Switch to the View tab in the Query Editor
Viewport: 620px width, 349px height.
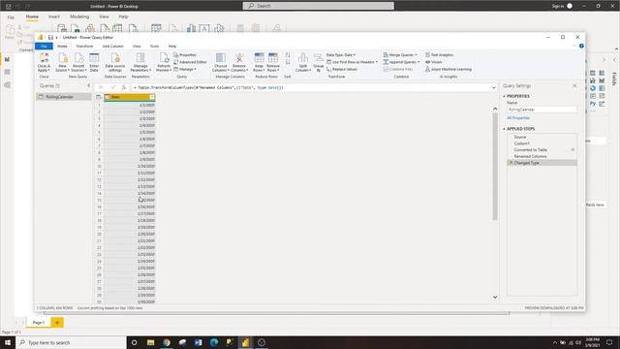click(x=137, y=47)
